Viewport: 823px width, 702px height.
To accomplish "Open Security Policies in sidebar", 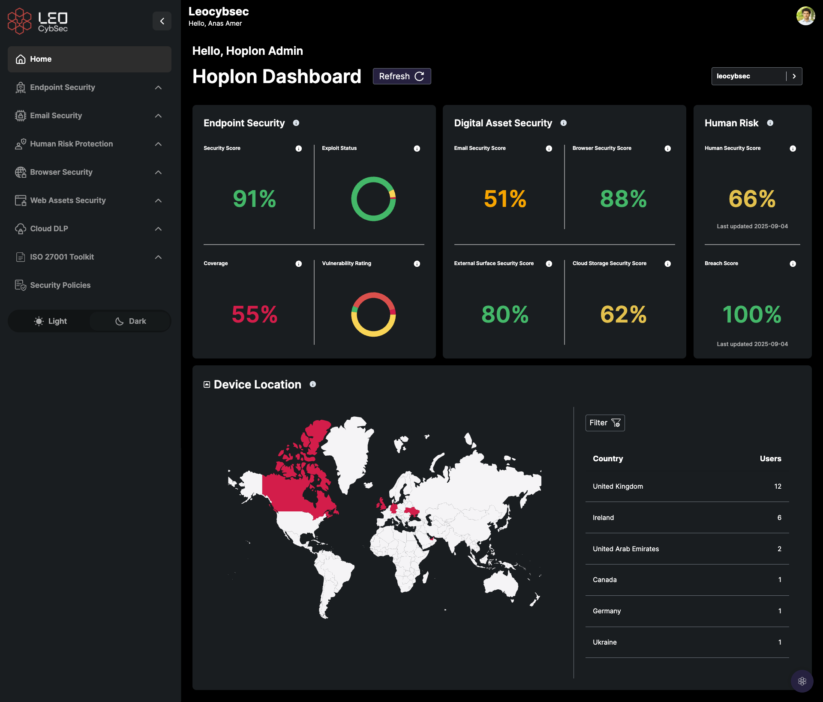I will [x=60, y=285].
